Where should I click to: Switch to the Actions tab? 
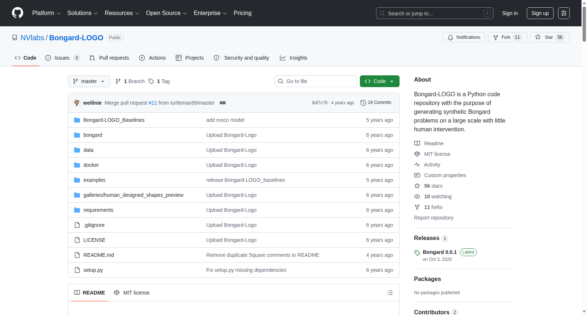point(153,58)
